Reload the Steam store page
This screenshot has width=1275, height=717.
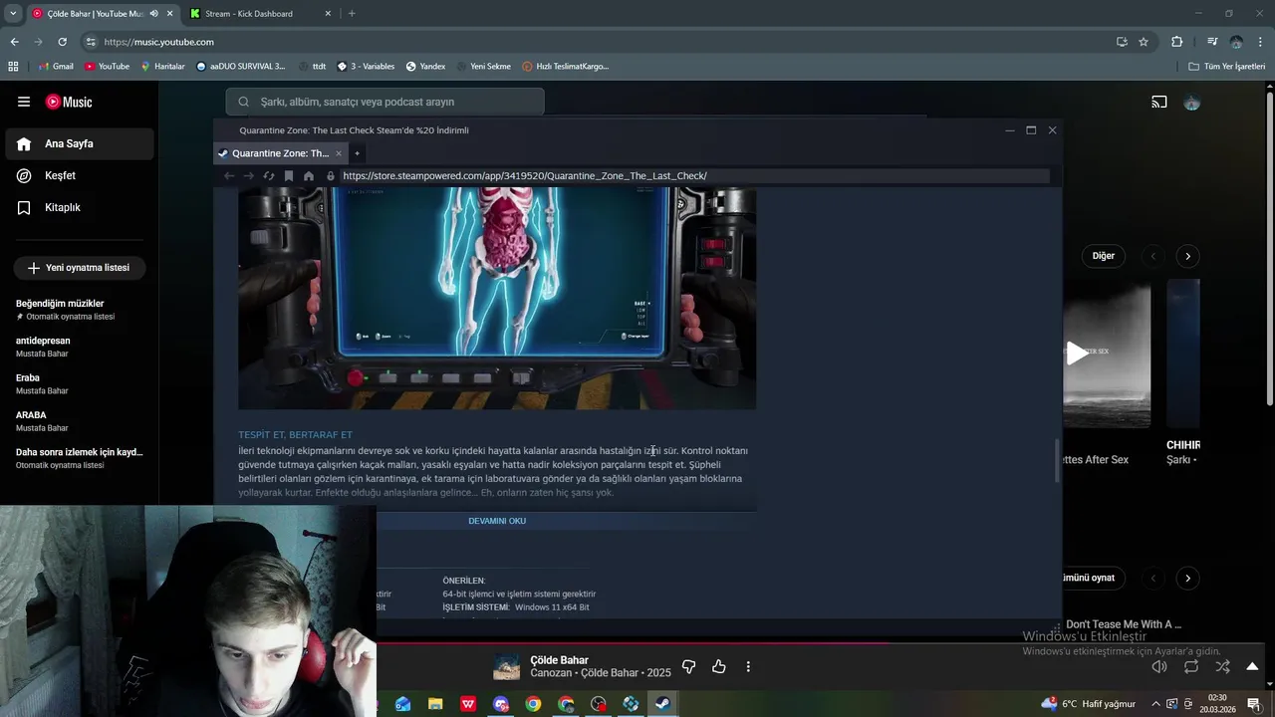[269, 175]
